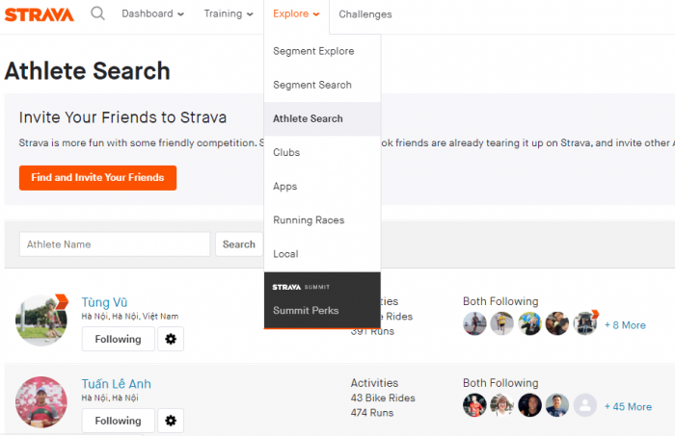The image size is (675, 436).
Task: Click the Athlete Name input field
Action: (115, 244)
